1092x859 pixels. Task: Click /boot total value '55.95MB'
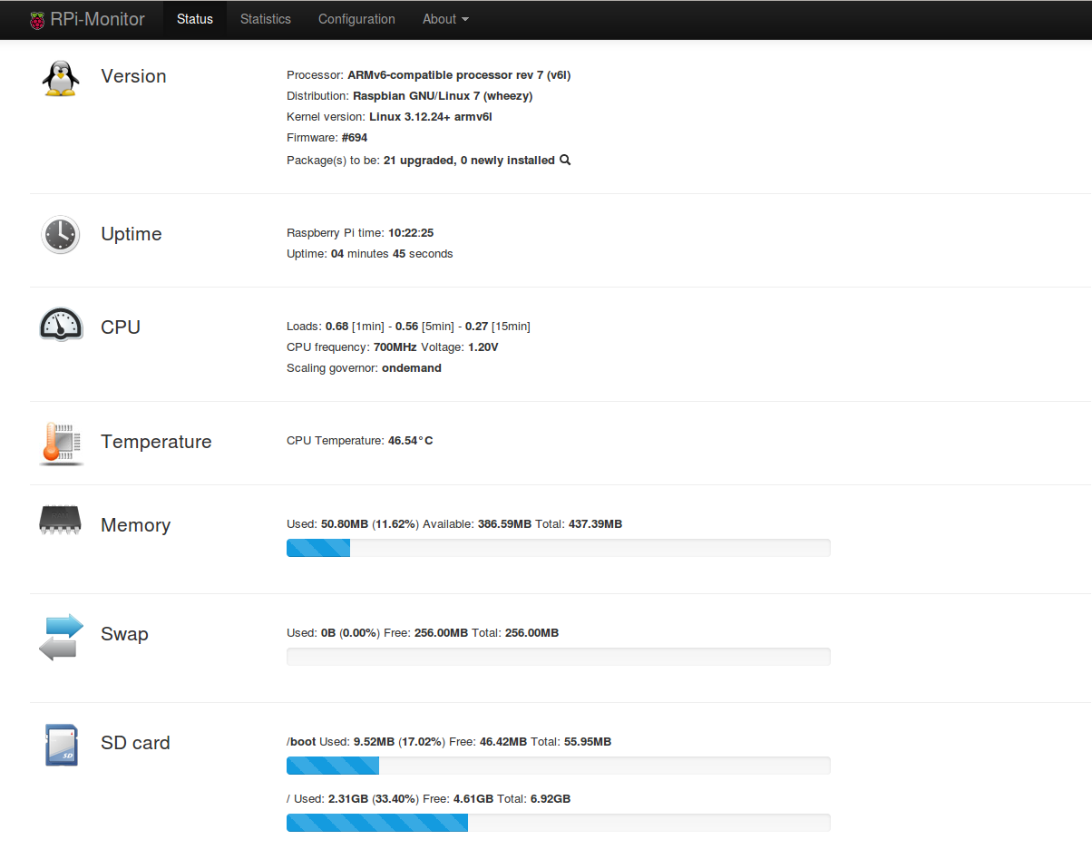(588, 742)
